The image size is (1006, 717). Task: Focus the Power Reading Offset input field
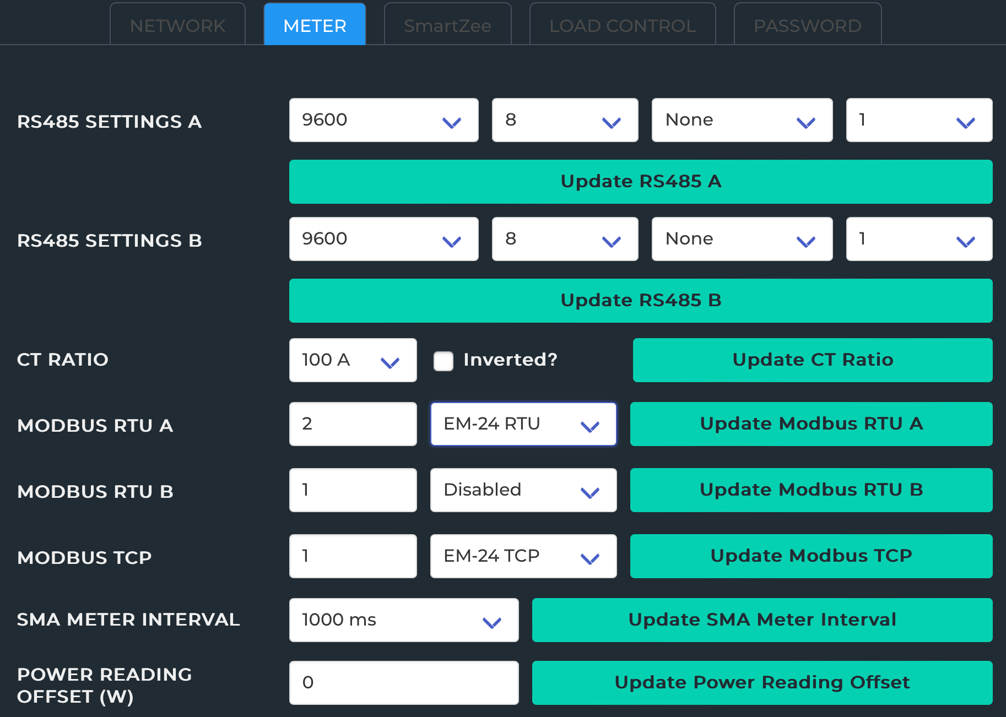[x=403, y=683]
